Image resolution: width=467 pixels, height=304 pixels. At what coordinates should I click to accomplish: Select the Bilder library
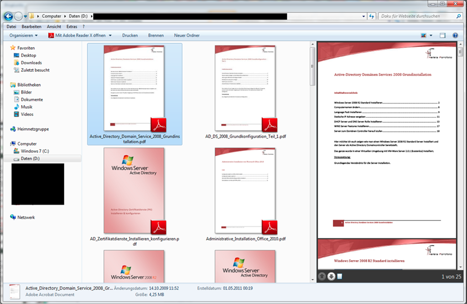click(26, 92)
